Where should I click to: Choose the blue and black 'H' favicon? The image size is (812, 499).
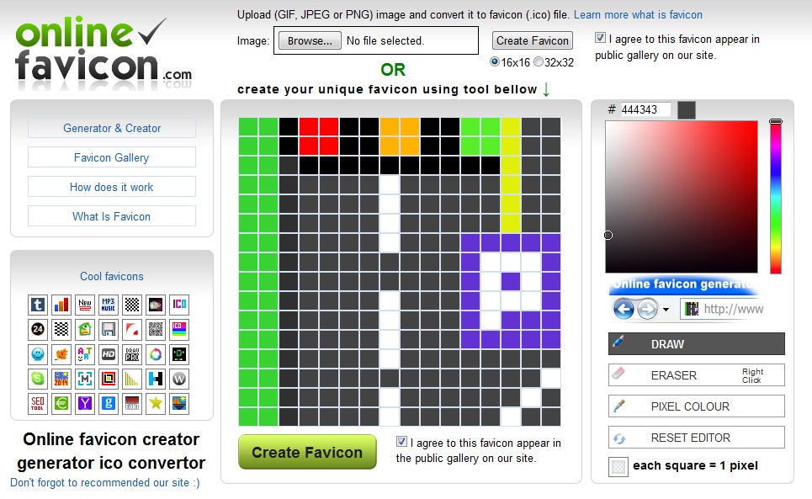coord(156,379)
